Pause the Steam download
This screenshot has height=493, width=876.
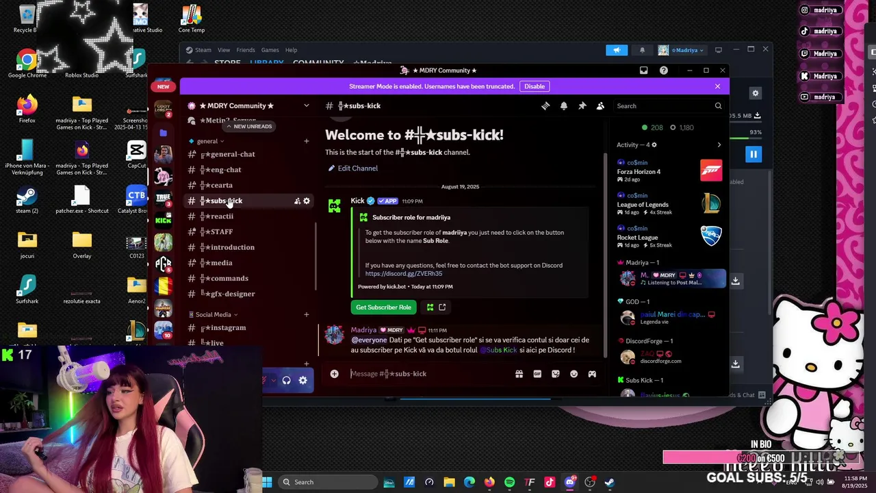753,155
